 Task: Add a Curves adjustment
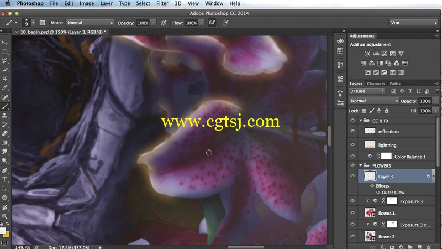click(x=384, y=54)
